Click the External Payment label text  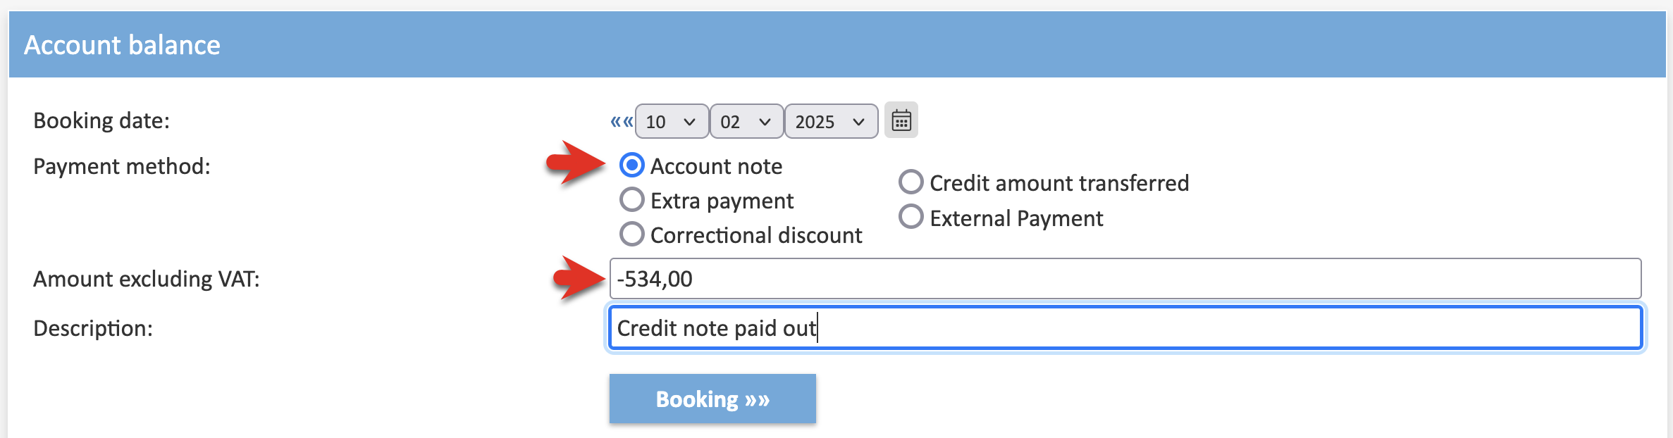point(1016,218)
